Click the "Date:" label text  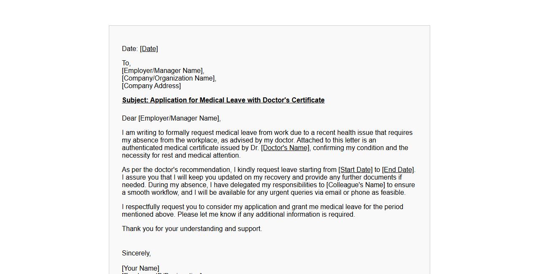(130, 49)
